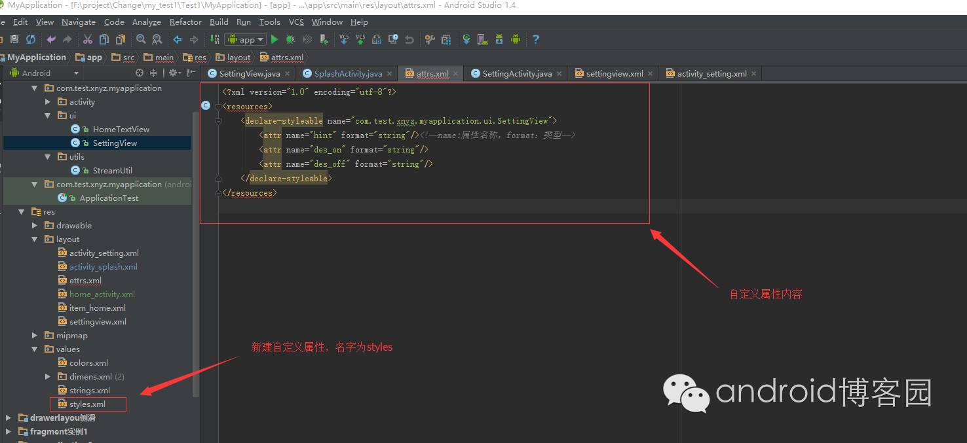The width and height of the screenshot is (967, 443).
Task: Open the Refactor menu
Action: tap(185, 22)
